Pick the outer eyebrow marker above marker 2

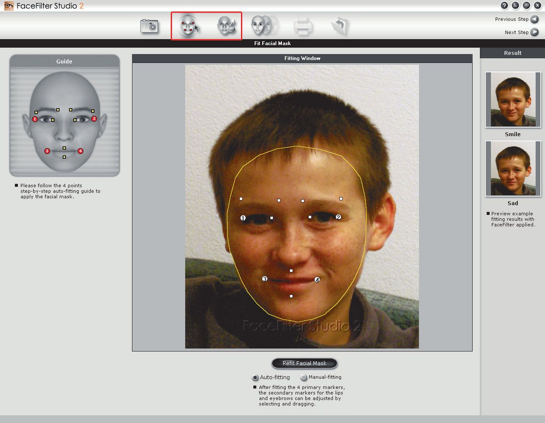pos(341,199)
